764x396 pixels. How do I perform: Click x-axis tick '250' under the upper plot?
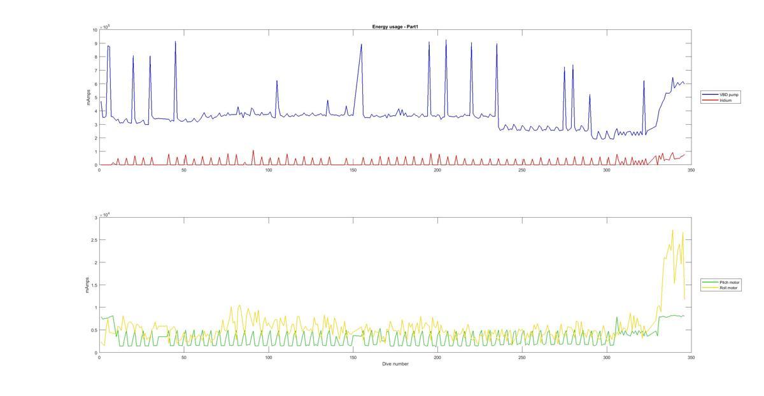(x=522, y=169)
